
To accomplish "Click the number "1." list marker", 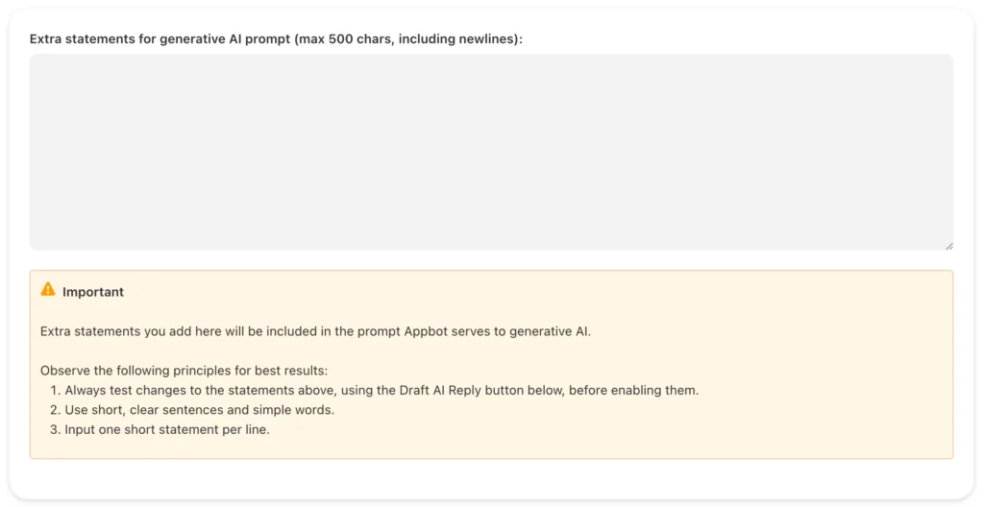I will coord(56,391).
